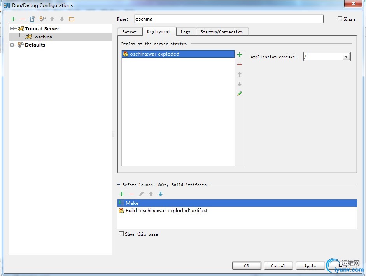The image size is (366, 276).
Task: Click the Defaults tree label
Action: point(35,45)
